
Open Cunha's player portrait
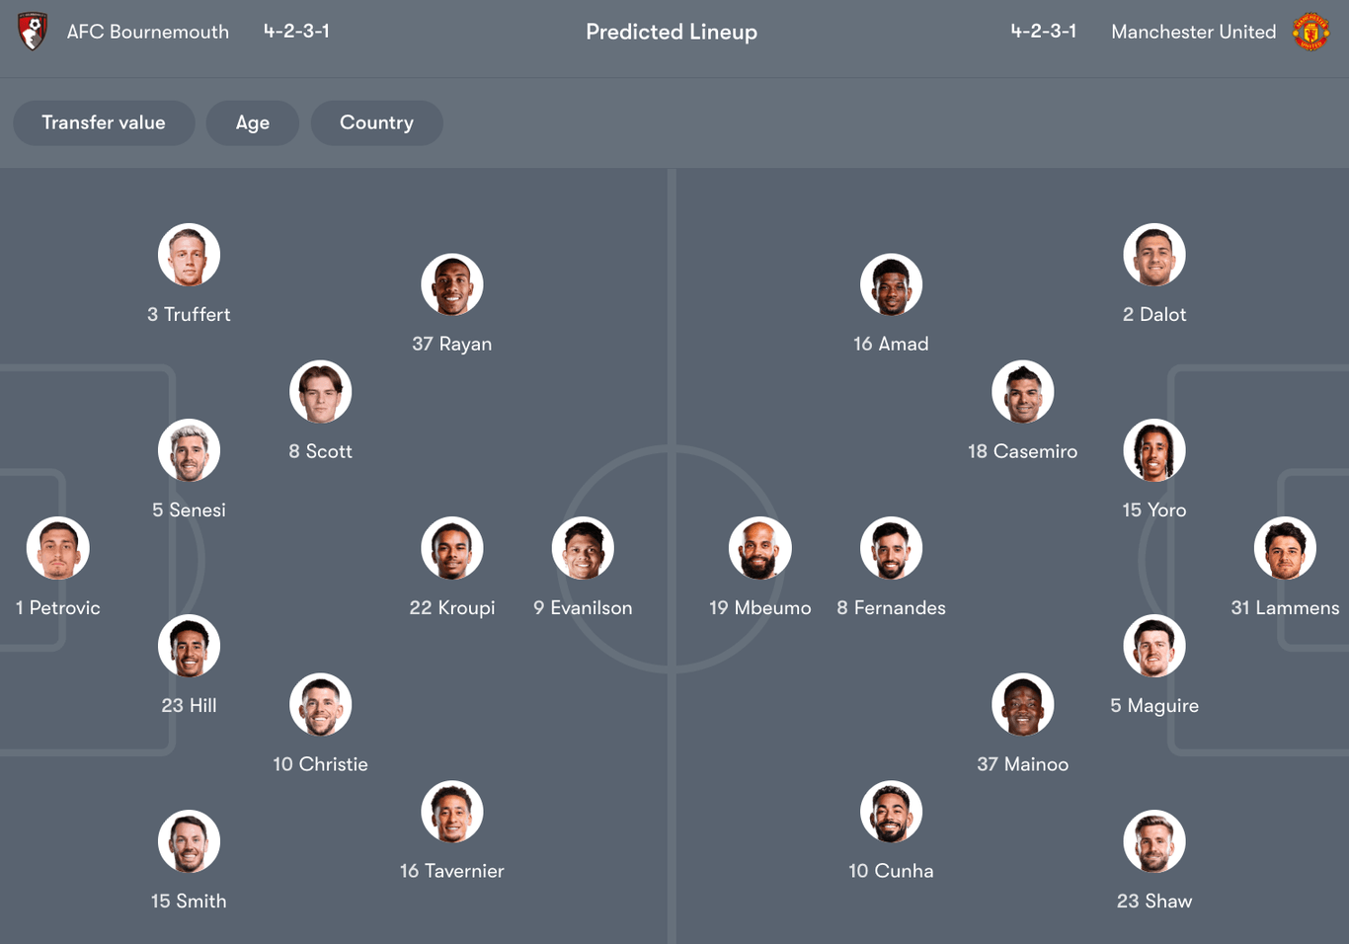click(891, 812)
